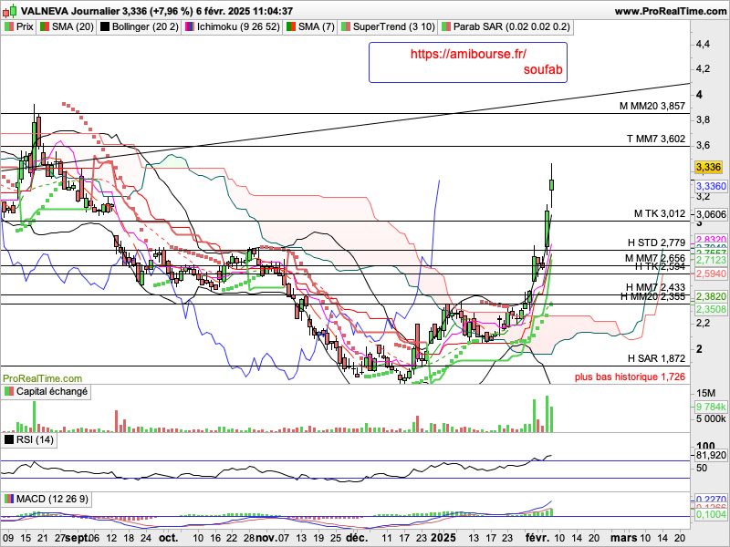
Task: Click the plus bas historique 1,726 label
Action: tap(630, 377)
